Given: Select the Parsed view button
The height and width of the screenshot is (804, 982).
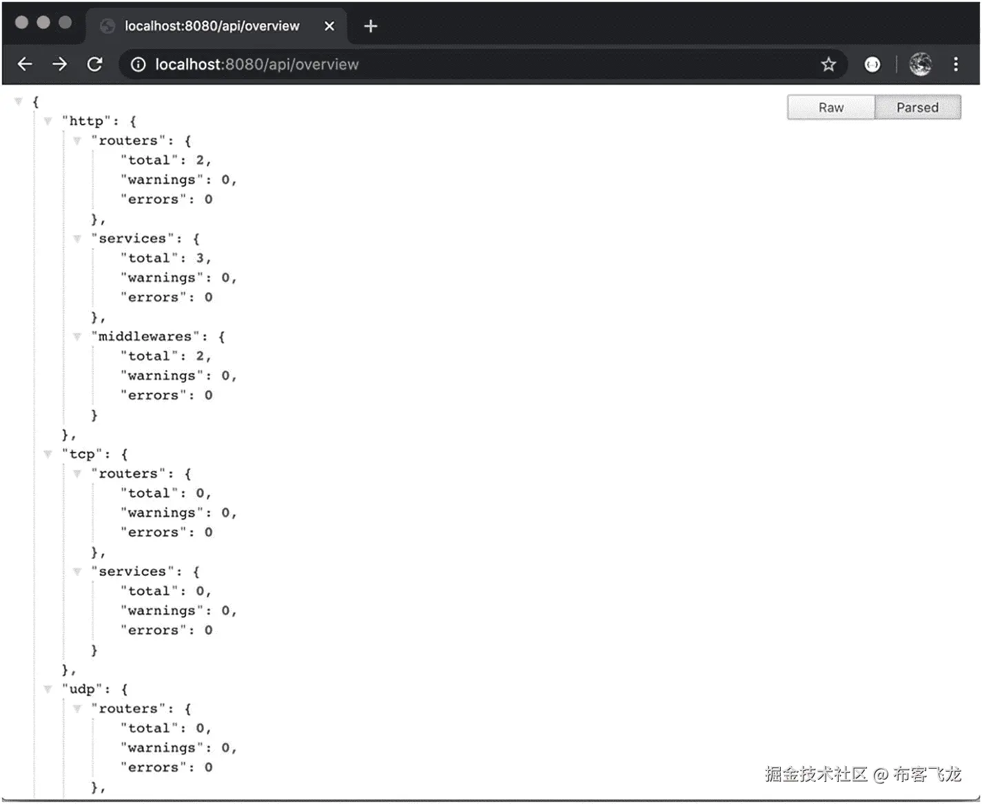Looking at the screenshot, I should click(x=917, y=107).
